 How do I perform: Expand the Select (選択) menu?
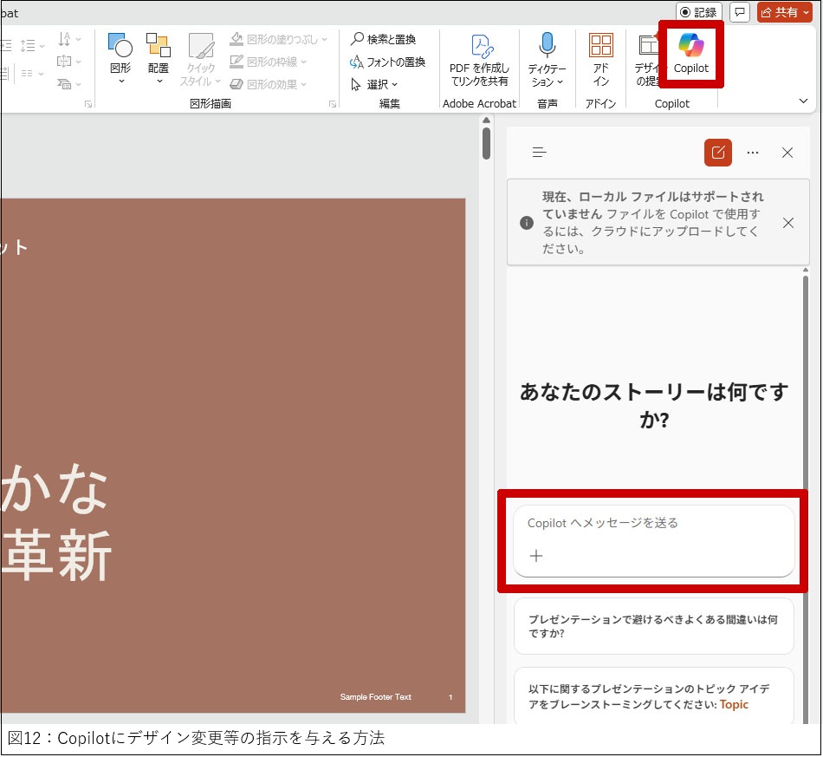pos(375,84)
